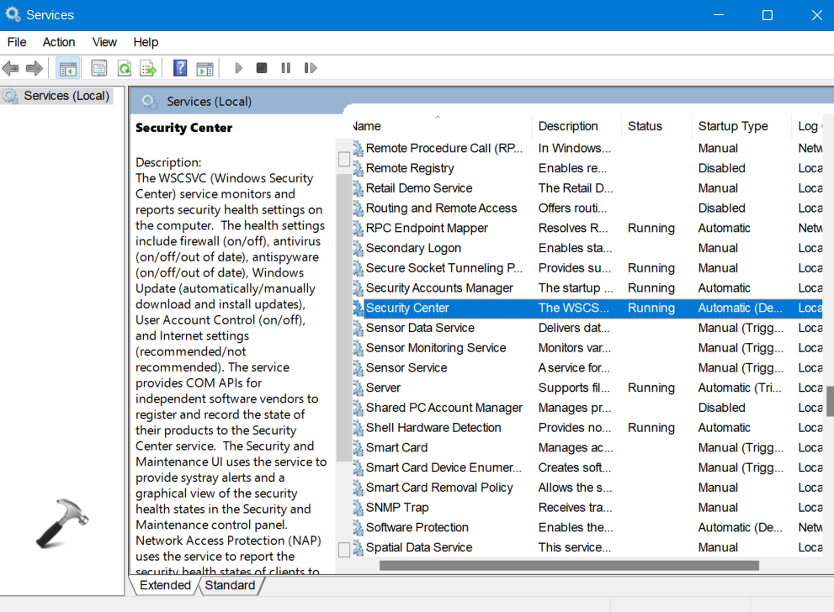Open Help via the blue question mark icon
Viewport: 834px width, 612px height.
(x=180, y=68)
